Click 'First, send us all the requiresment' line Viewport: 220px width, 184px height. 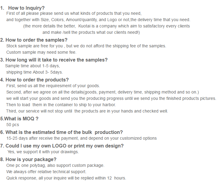point(53,86)
